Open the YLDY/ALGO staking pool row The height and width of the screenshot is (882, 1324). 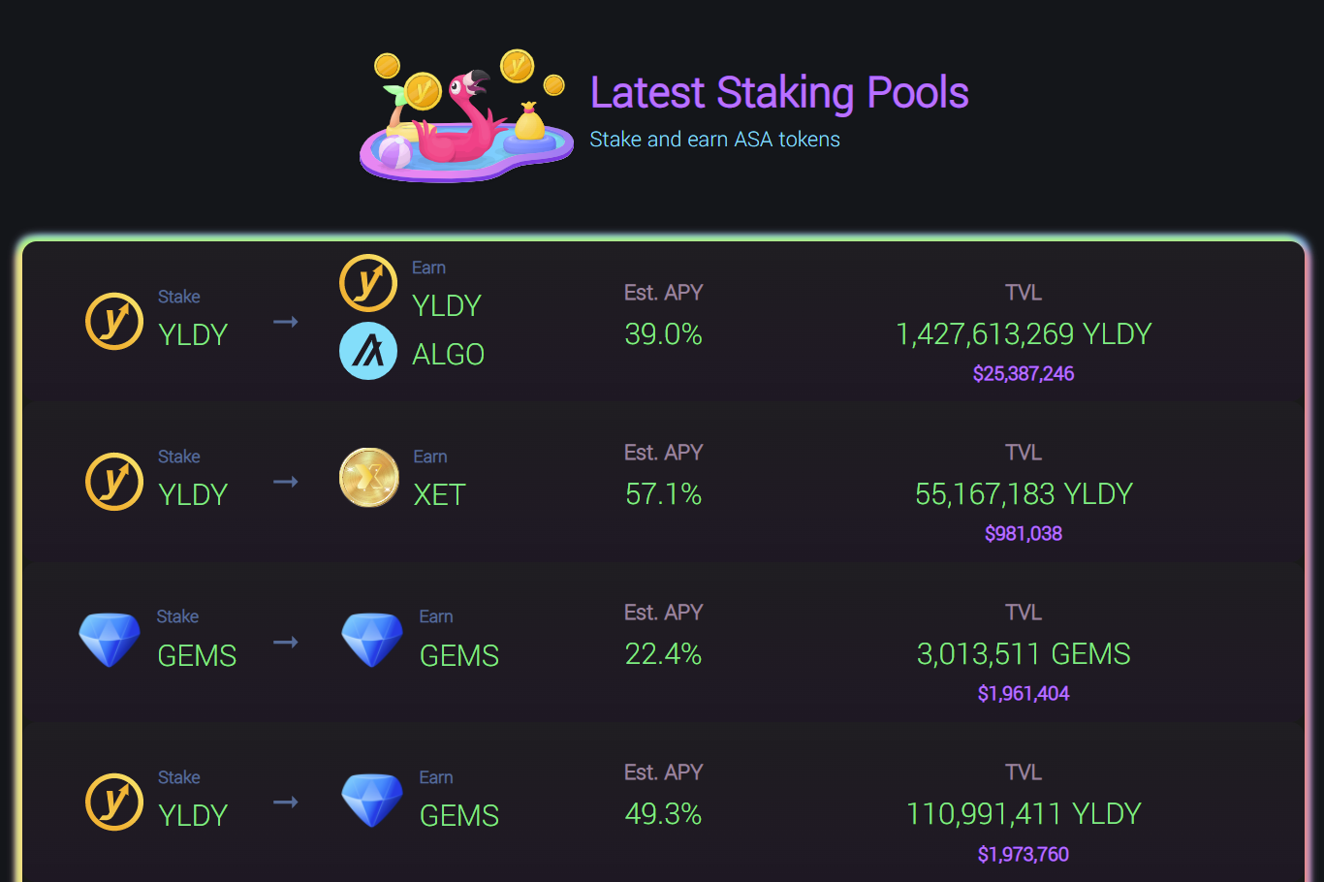point(662,320)
